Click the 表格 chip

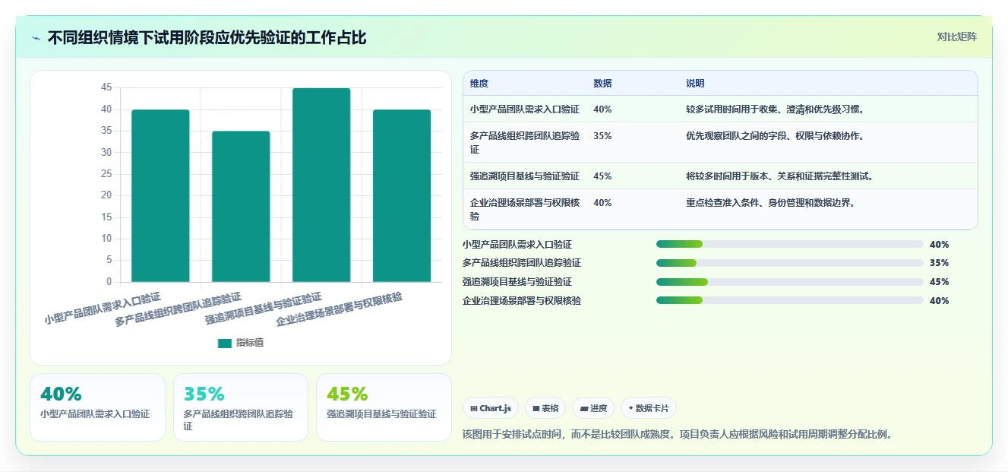pos(545,408)
